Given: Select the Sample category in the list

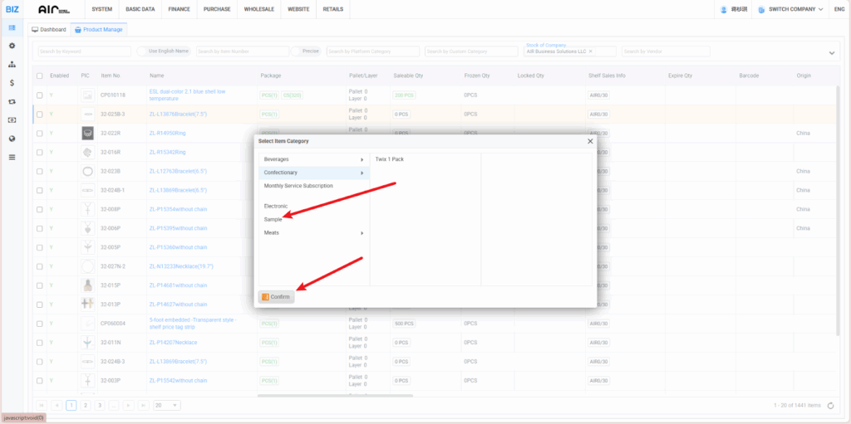Looking at the screenshot, I should (x=273, y=220).
